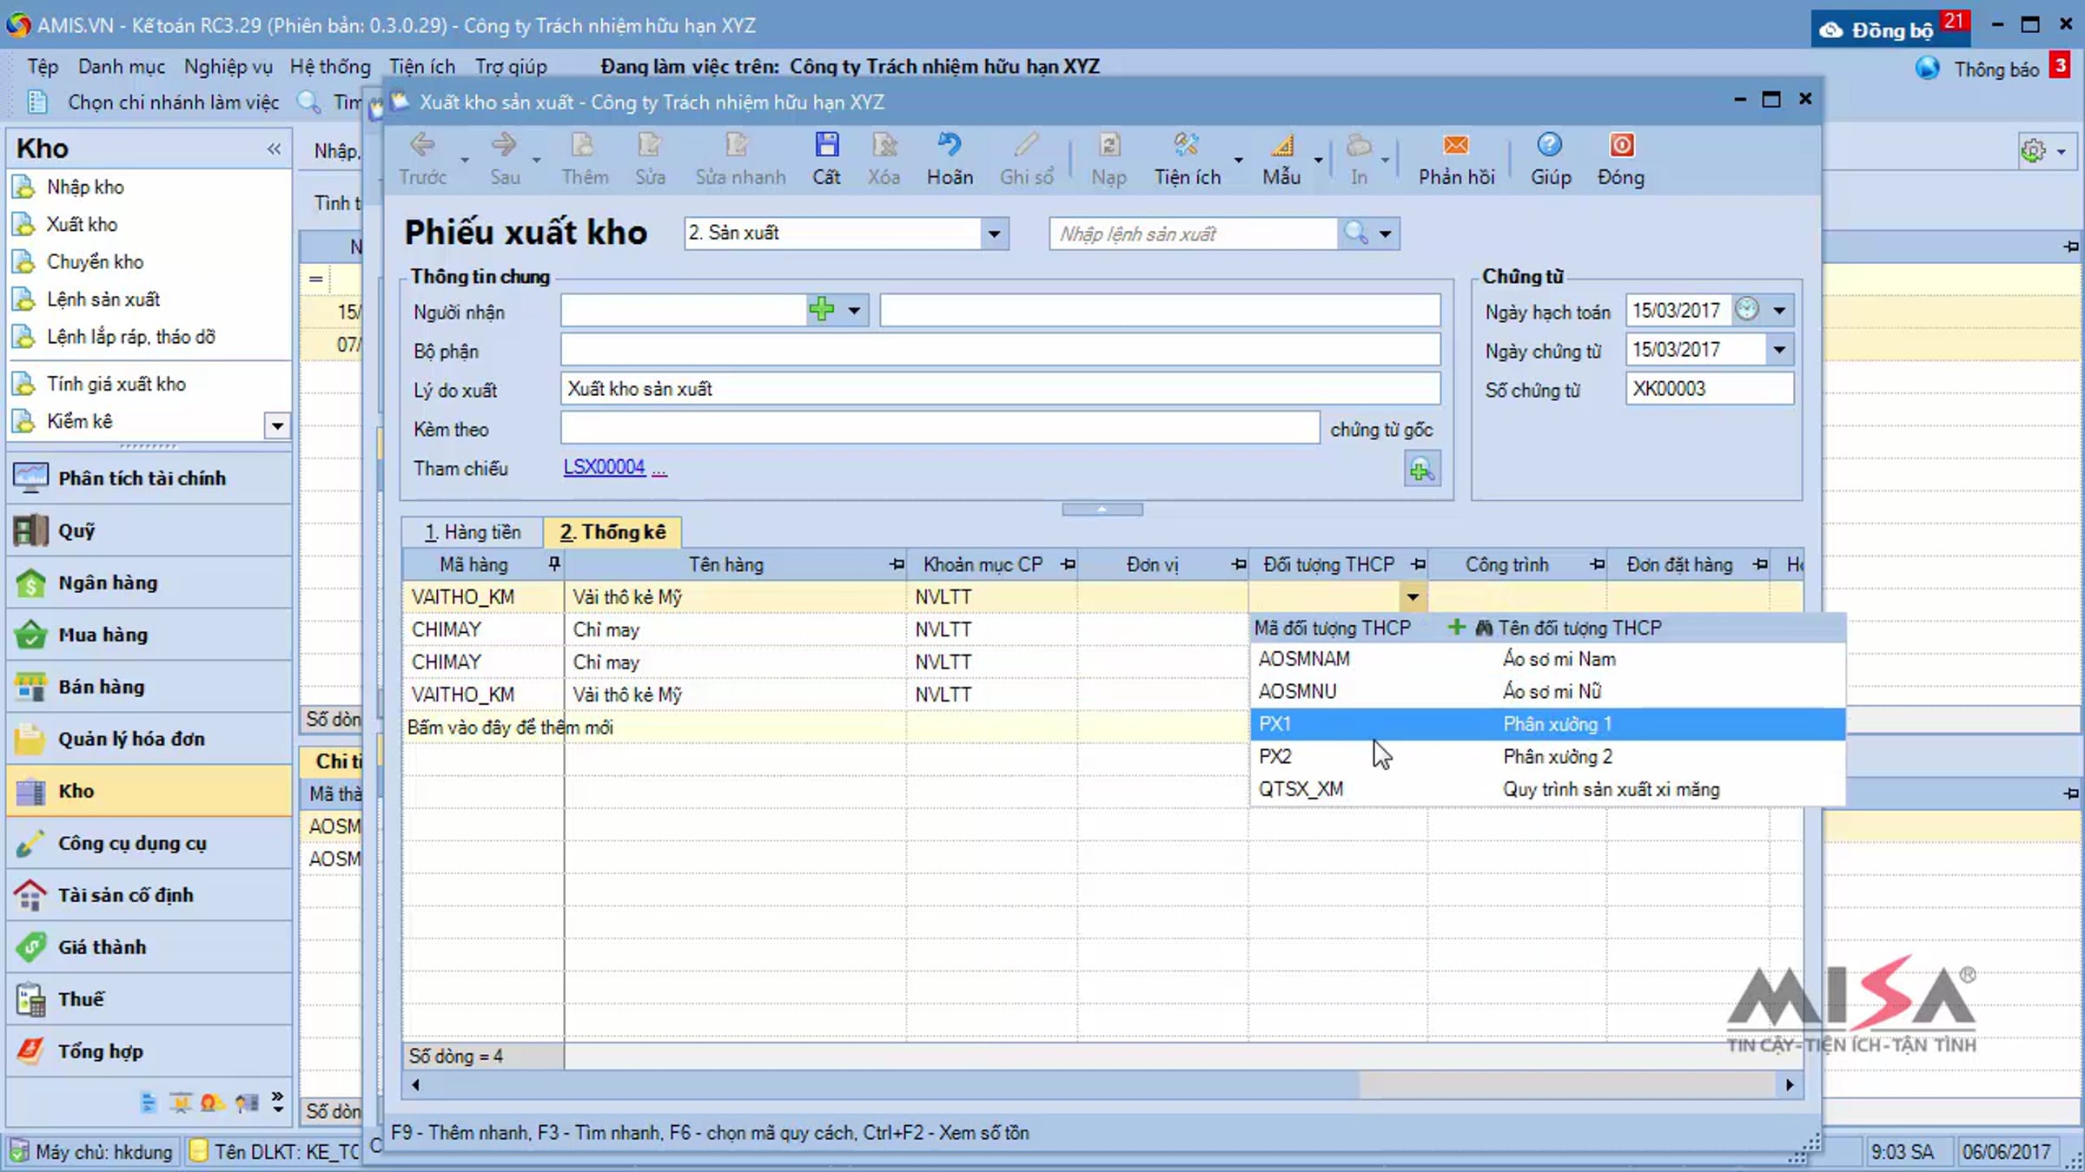
Task: Open the Người nhận dropdown arrow
Action: tap(854, 310)
